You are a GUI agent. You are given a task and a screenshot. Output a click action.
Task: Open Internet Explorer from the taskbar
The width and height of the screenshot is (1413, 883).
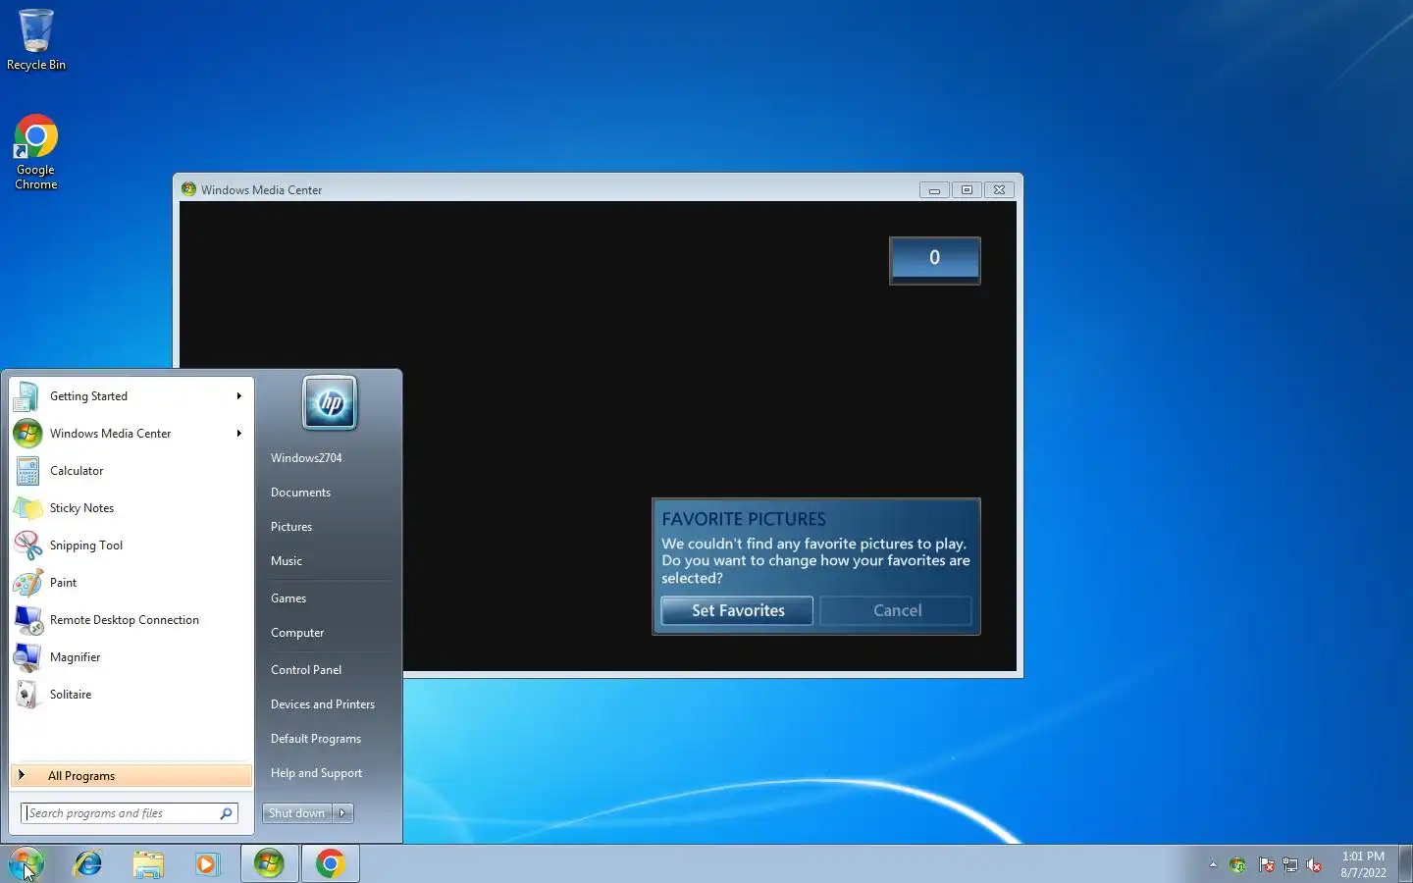click(88, 863)
